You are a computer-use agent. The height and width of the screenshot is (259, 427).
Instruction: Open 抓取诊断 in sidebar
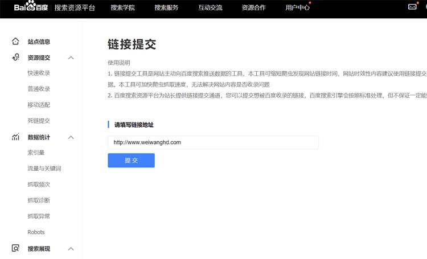click(39, 200)
